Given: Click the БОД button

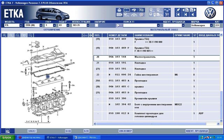Looking at the screenshot, I should click(x=68, y=131).
